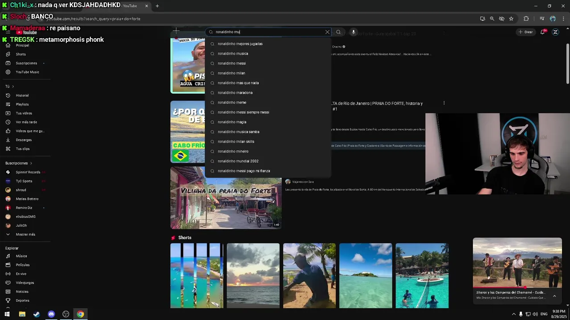Select suggestion 'ronaldinho messi'

[268, 64]
